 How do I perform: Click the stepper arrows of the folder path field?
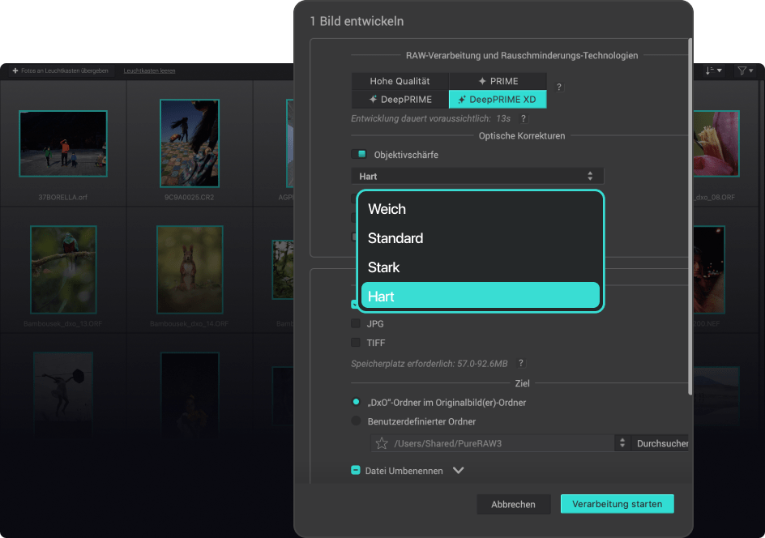pos(622,443)
